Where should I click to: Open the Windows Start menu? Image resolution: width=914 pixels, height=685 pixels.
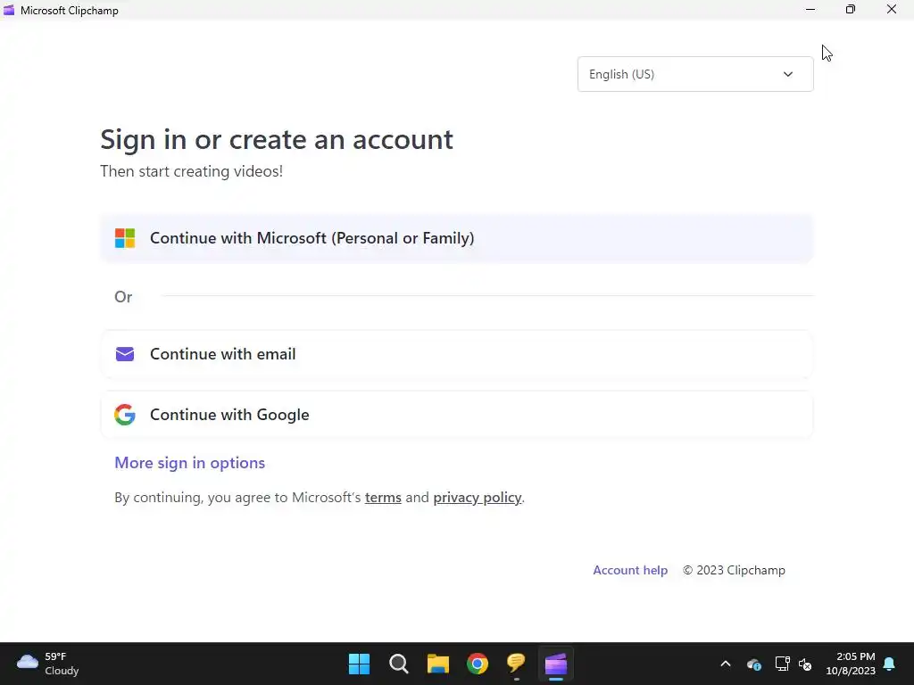359,664
